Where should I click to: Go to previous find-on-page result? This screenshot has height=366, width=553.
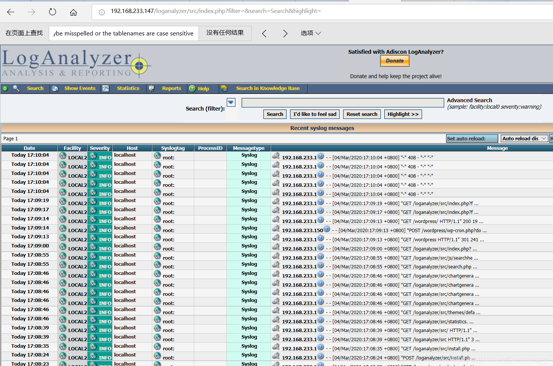point(264,34)
